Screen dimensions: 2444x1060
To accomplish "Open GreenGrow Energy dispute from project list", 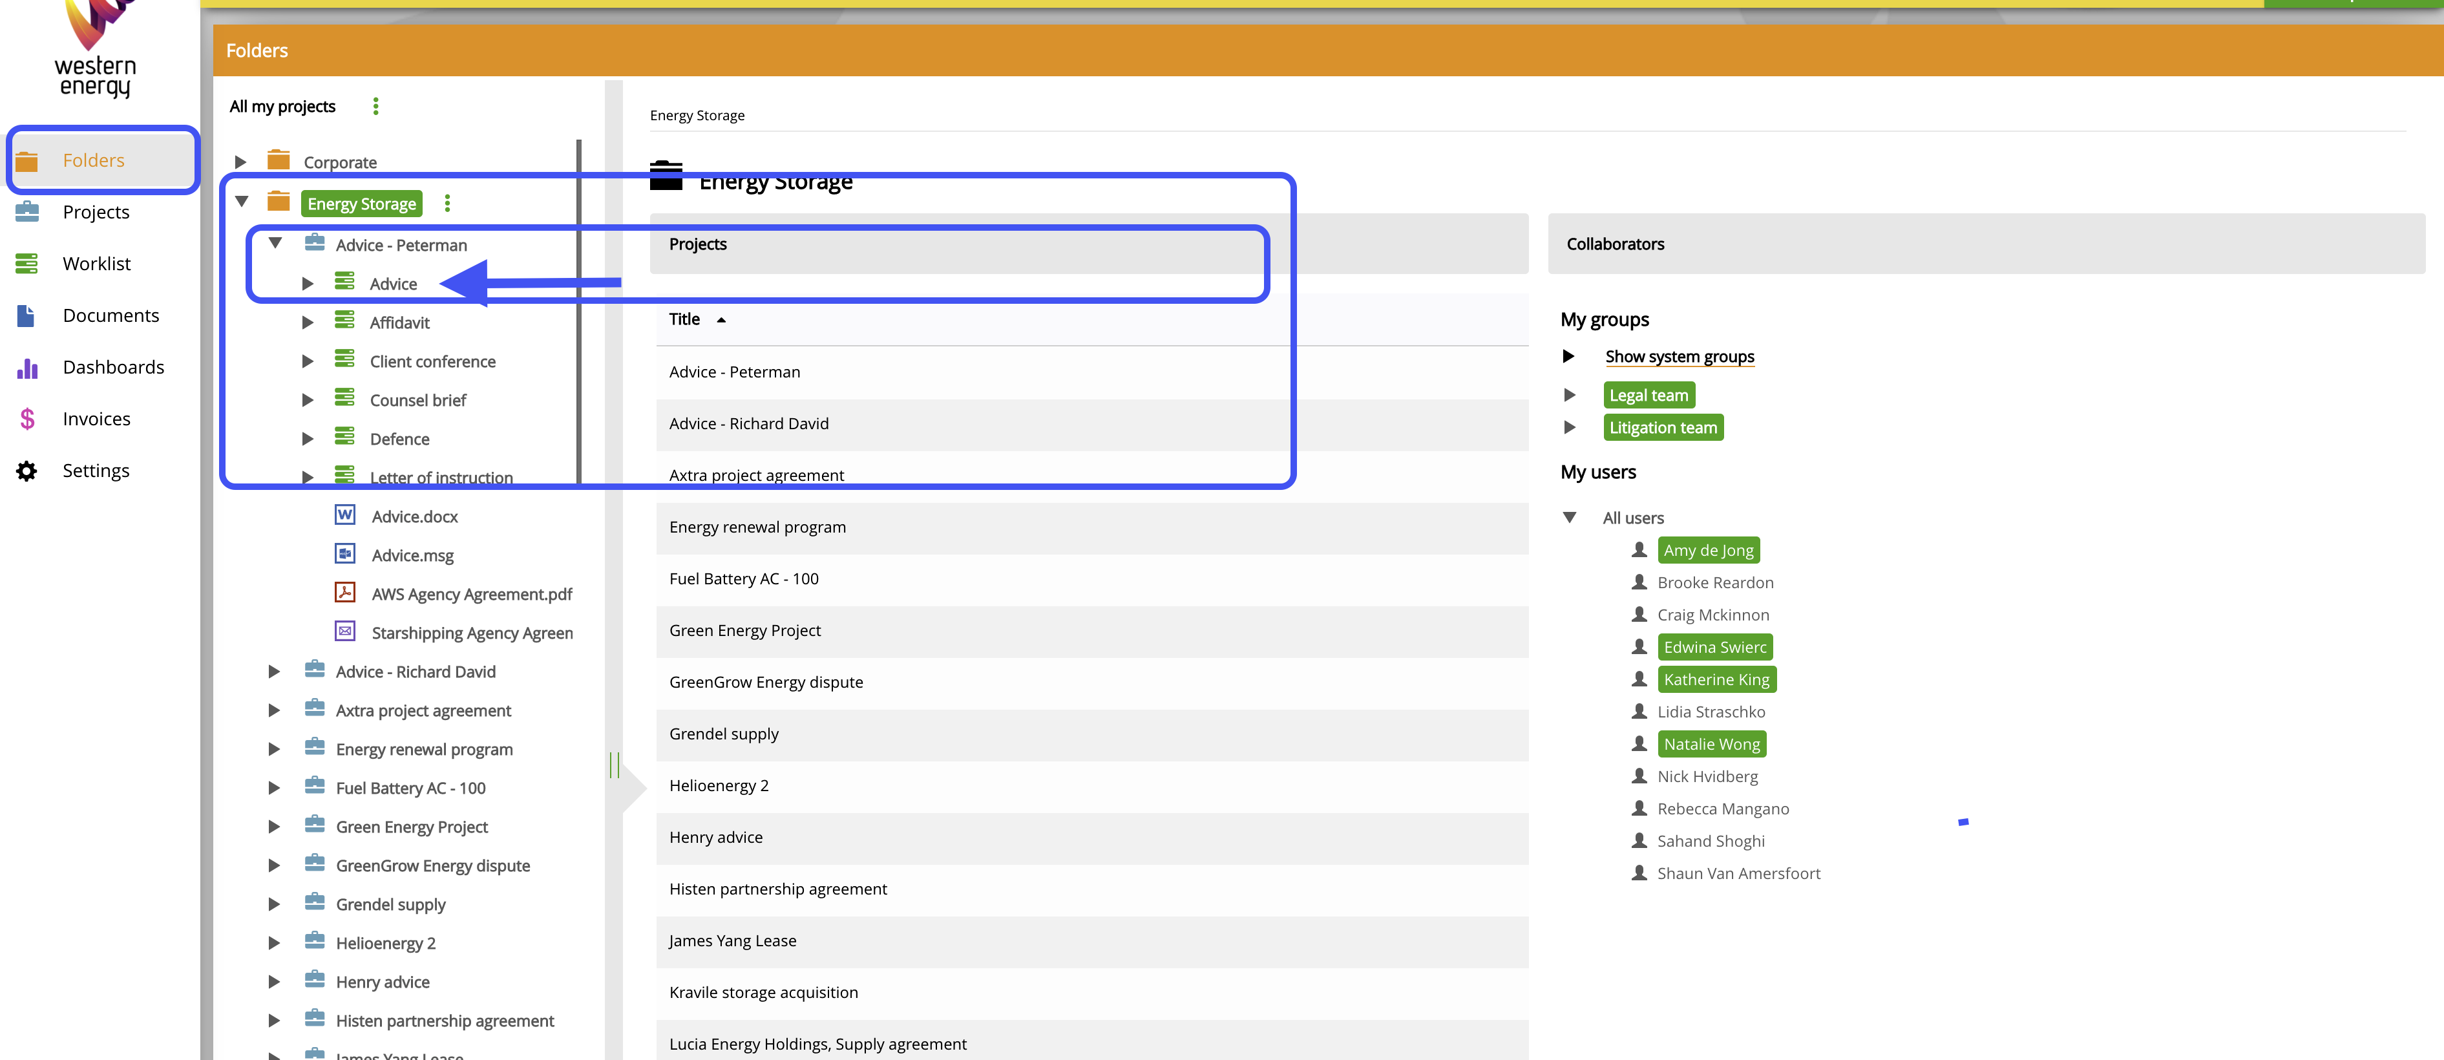I will (1092, 683).
